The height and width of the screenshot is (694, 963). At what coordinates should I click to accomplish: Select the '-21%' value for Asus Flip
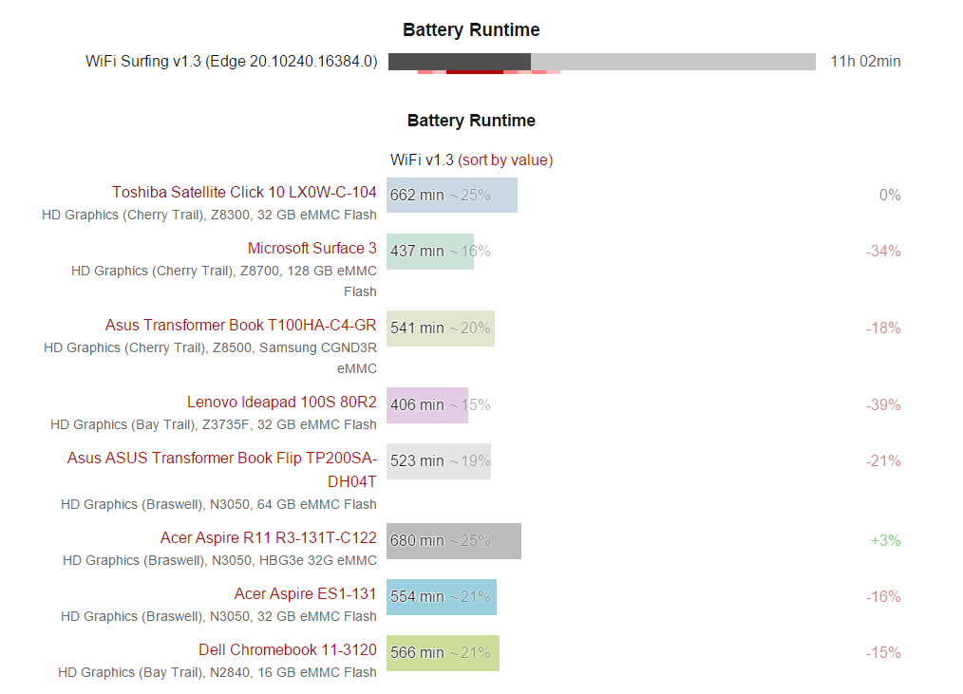tap(883, 460)
